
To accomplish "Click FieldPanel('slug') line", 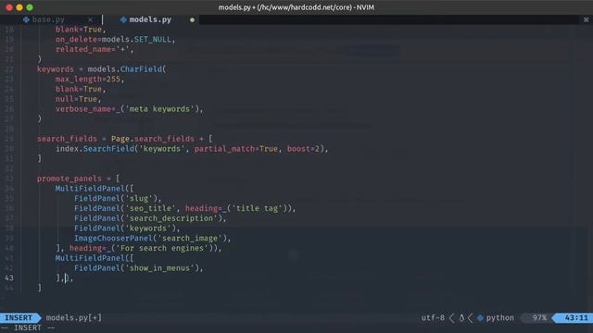I will tap(118, 199).
